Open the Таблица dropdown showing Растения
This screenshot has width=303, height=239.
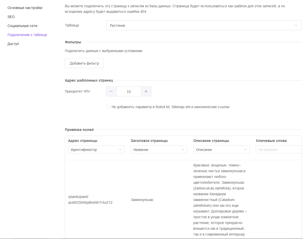click(204, 26)
